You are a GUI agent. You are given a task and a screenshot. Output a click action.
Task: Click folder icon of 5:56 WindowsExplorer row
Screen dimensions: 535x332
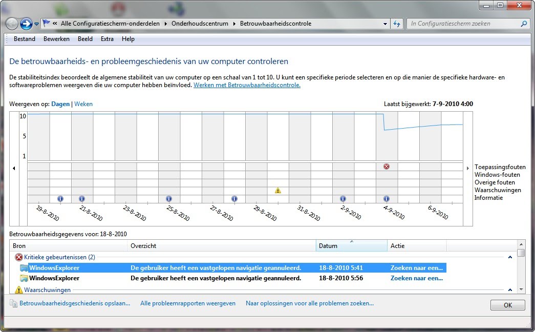[24, 278]
